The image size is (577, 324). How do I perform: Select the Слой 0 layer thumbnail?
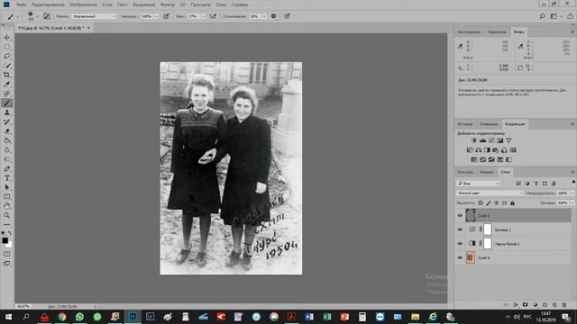(x=471, y=257)
